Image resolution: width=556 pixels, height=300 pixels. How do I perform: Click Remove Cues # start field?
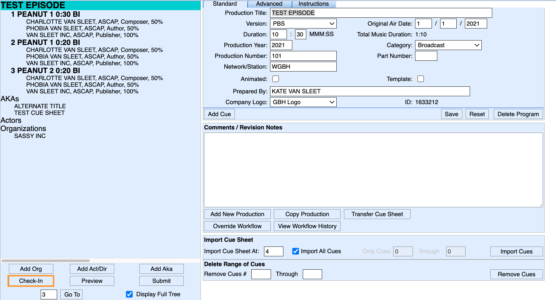click(261, 274)
